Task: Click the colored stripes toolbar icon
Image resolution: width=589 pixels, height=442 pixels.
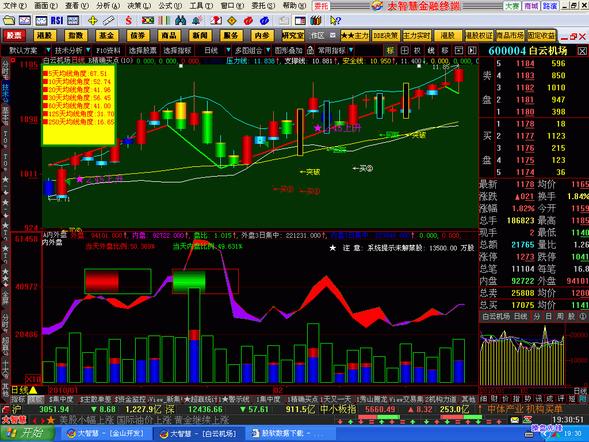Action: [164, 21]
